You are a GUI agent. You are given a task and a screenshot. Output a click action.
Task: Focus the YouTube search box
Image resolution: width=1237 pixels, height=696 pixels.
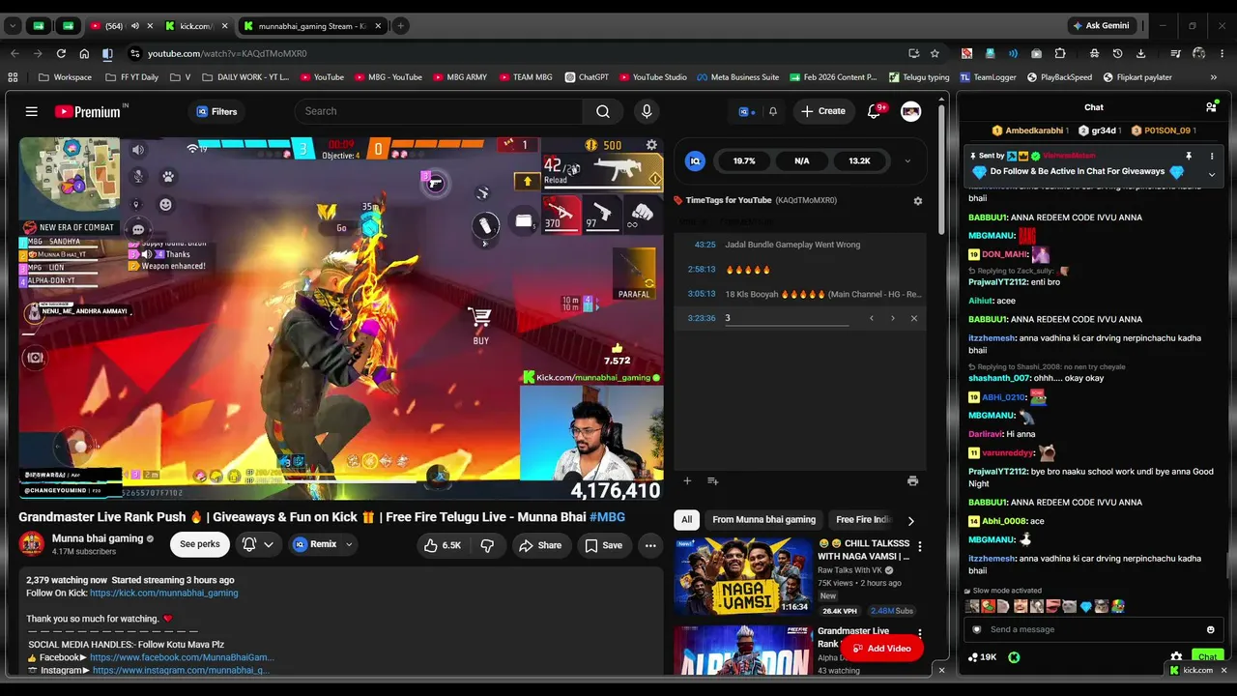439,111
